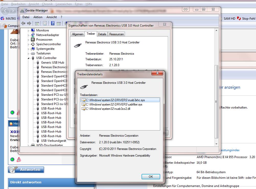
Task: Select the nusb3xhc.sys driver file row
Action: pyautogui.click(x=120, y=100)
